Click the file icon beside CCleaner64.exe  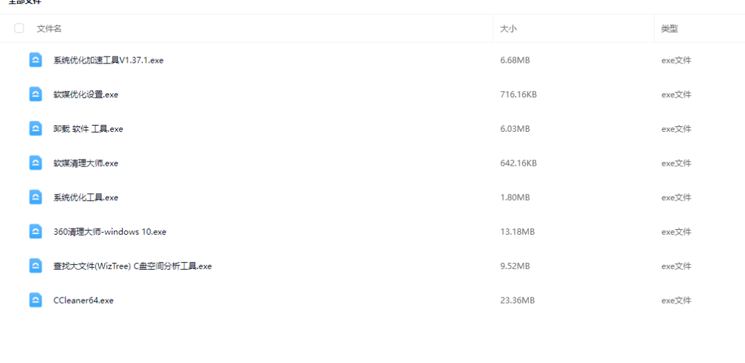36,300
